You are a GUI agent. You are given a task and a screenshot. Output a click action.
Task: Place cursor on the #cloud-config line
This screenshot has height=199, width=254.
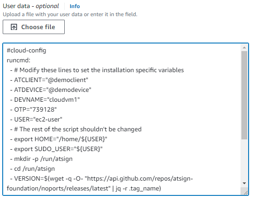click(27, 50)
